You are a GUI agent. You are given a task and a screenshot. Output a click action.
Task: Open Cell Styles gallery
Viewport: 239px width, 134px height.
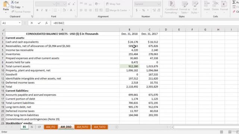pyautogui.click(x=195, y=7)
